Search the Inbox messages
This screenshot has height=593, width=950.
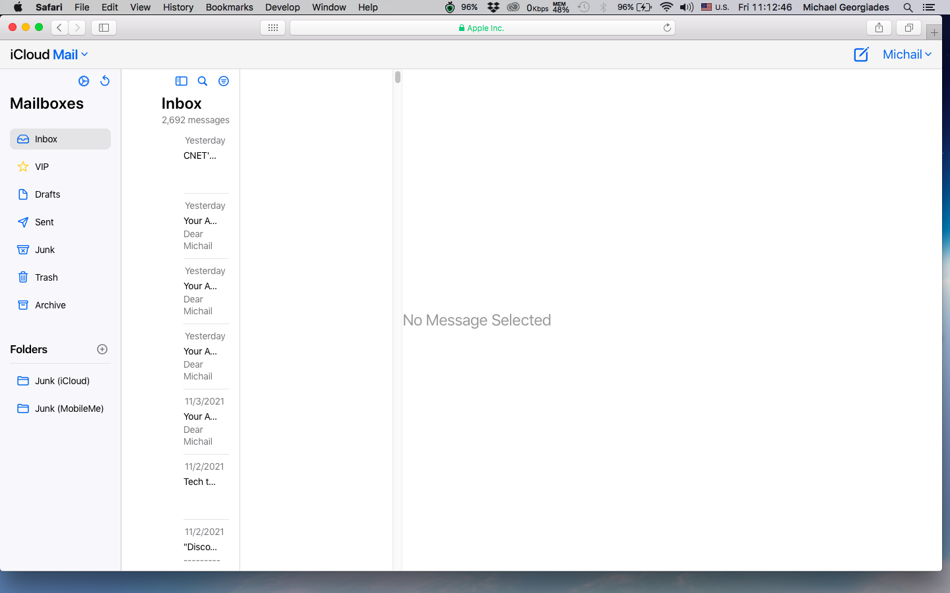[x=203, y=81]
